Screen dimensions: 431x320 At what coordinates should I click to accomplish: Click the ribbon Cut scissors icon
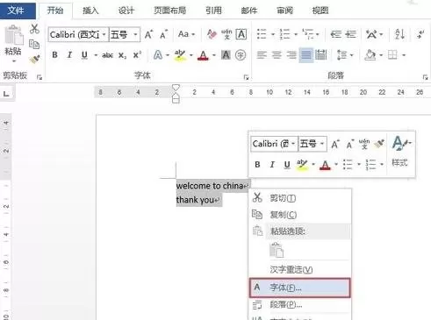34,29
